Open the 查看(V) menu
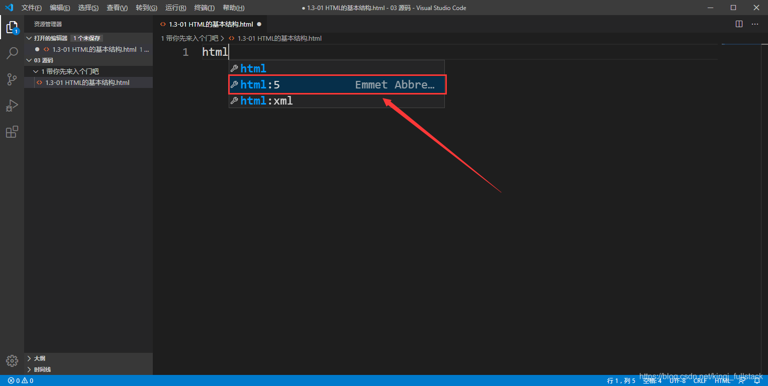 117,8
